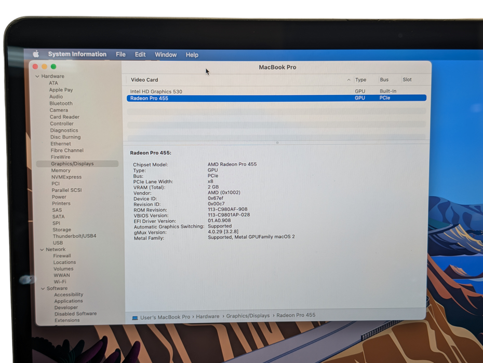Viewport: 483px width, 363px height.
Task: Click the Video Card sort arrow
Action: pyautogui.click(x=348, y=80)
